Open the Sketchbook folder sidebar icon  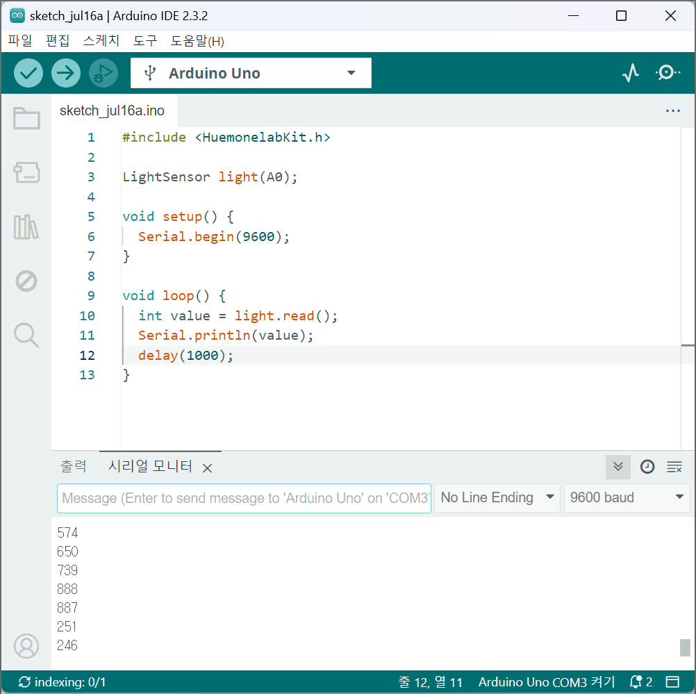26,118
